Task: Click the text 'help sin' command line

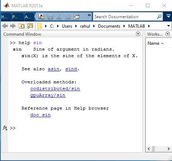Action: (x=30, y=43)
